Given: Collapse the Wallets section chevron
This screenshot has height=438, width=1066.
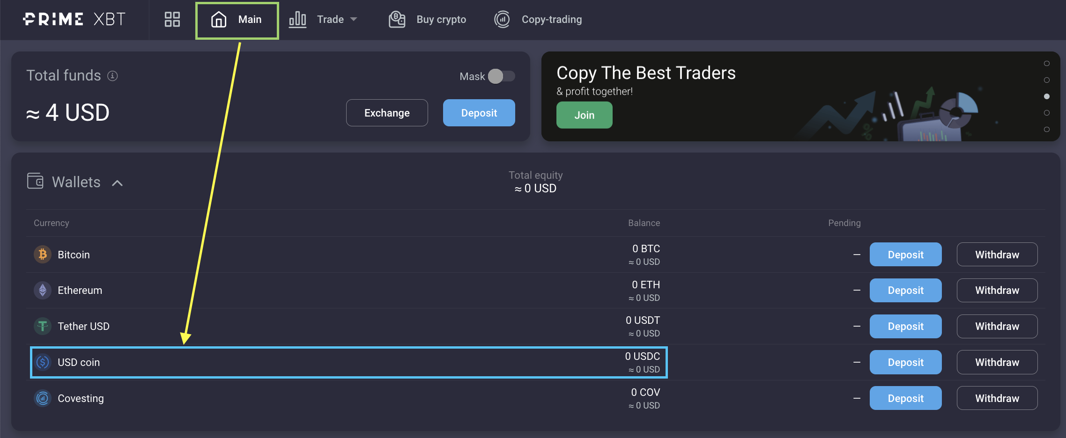Looking at the screenshot, I should tap(118, 183).
